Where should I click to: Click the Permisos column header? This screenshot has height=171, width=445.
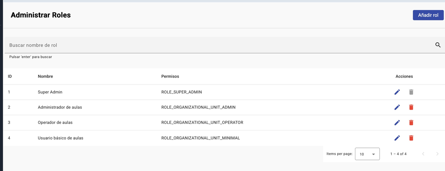point(170,76)
